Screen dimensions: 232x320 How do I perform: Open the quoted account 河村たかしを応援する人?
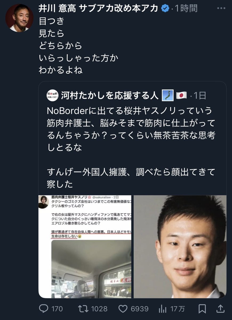tap(110, 95)
